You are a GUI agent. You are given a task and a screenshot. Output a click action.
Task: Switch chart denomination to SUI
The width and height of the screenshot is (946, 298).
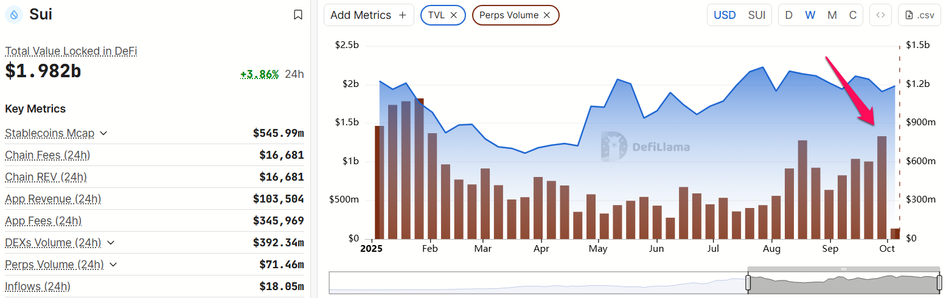(x=757, y=15)
